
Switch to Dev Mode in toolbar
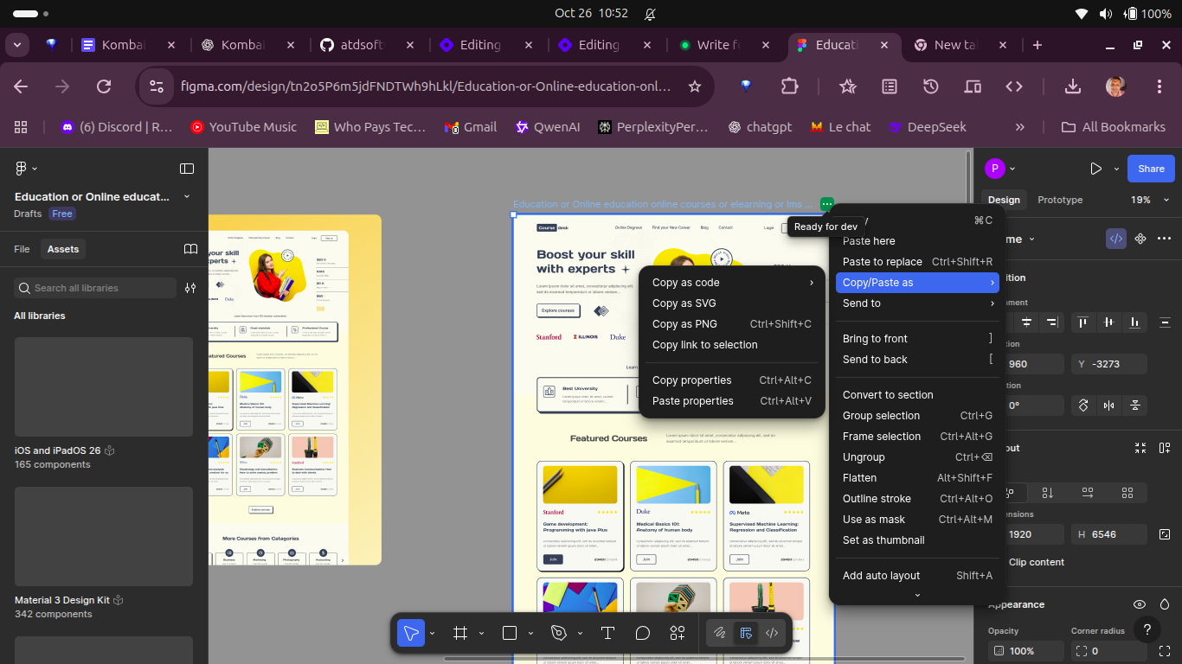coord(772,633)
